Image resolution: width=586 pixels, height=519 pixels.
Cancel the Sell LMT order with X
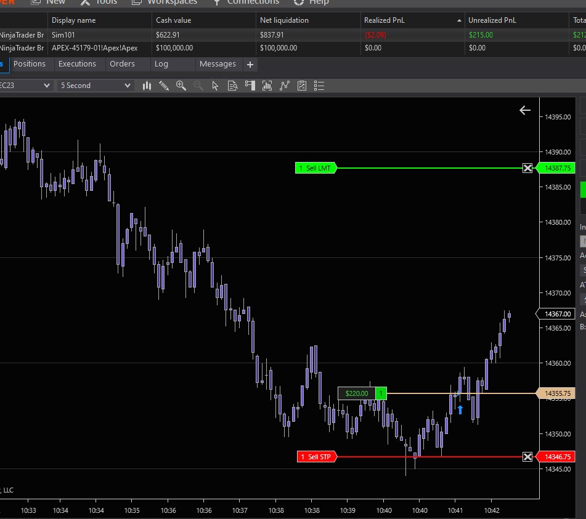[527, 168]
